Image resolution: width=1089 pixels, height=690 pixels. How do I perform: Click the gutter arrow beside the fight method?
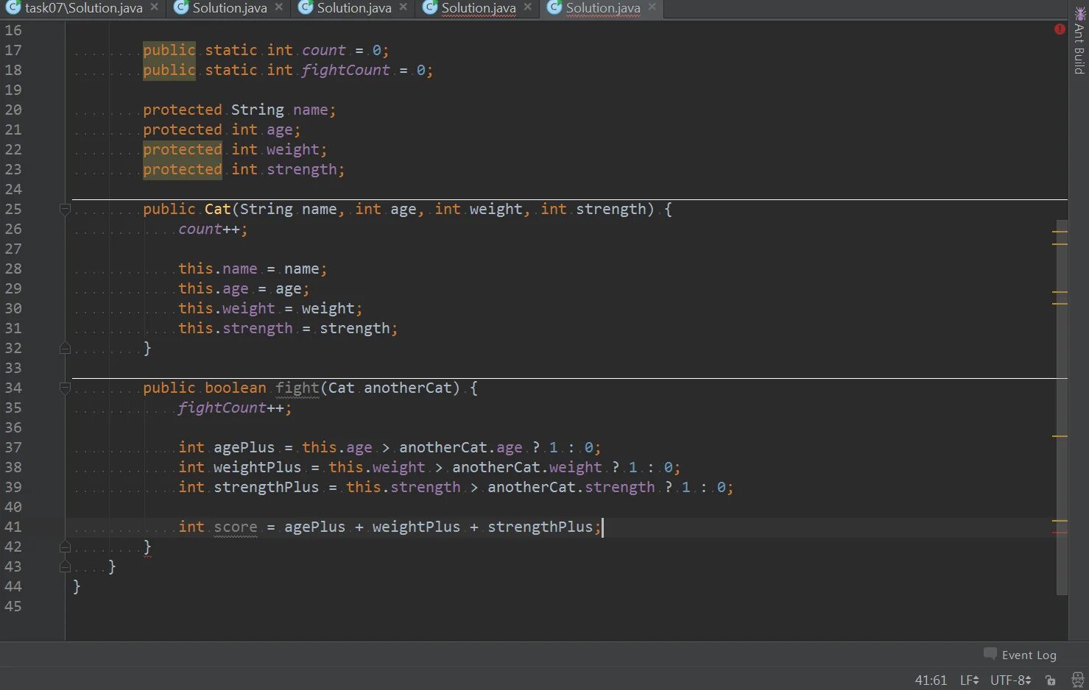[x=65, y=388]
